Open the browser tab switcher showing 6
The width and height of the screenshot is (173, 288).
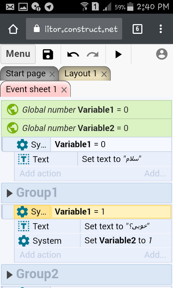click(x=137, y=29)
